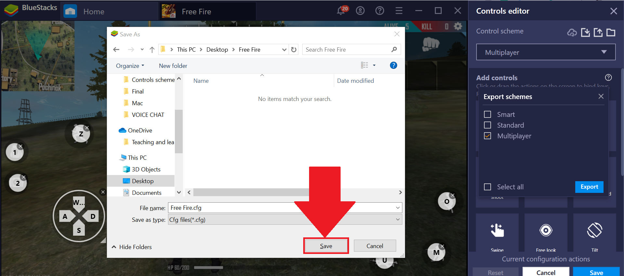This screenshot has width=624, height=276.
Task: Open BlueStacks help question mark icon
Action: coord(380,11)
